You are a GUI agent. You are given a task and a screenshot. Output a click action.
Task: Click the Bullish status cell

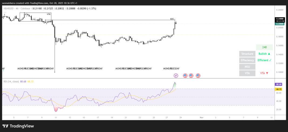click(x=264, y=54)
